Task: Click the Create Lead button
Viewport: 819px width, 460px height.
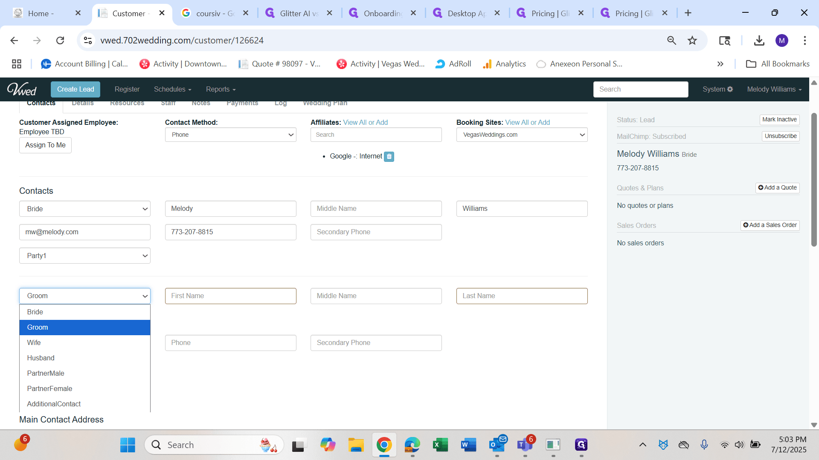Action: (x=76, y=89)
